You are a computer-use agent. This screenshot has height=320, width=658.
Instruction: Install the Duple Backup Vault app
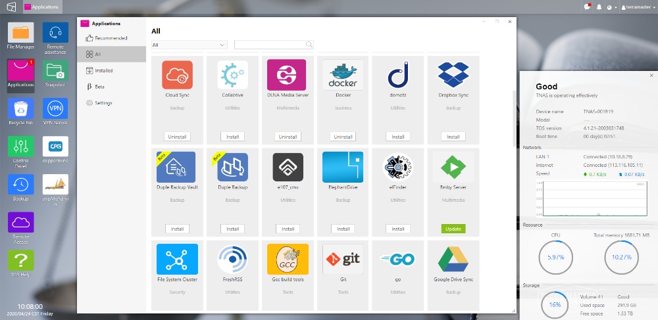[177, 229]
